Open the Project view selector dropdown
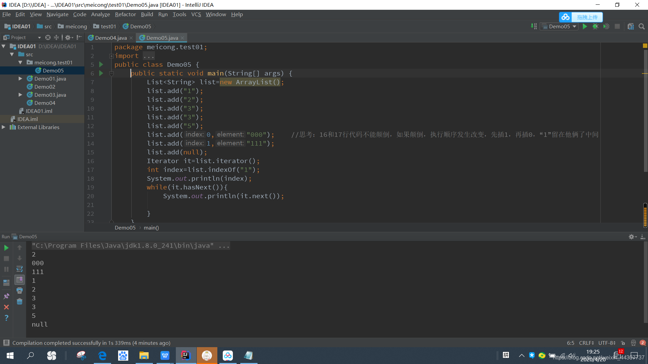The image size is (648, 364). click(x=22, y=37)
